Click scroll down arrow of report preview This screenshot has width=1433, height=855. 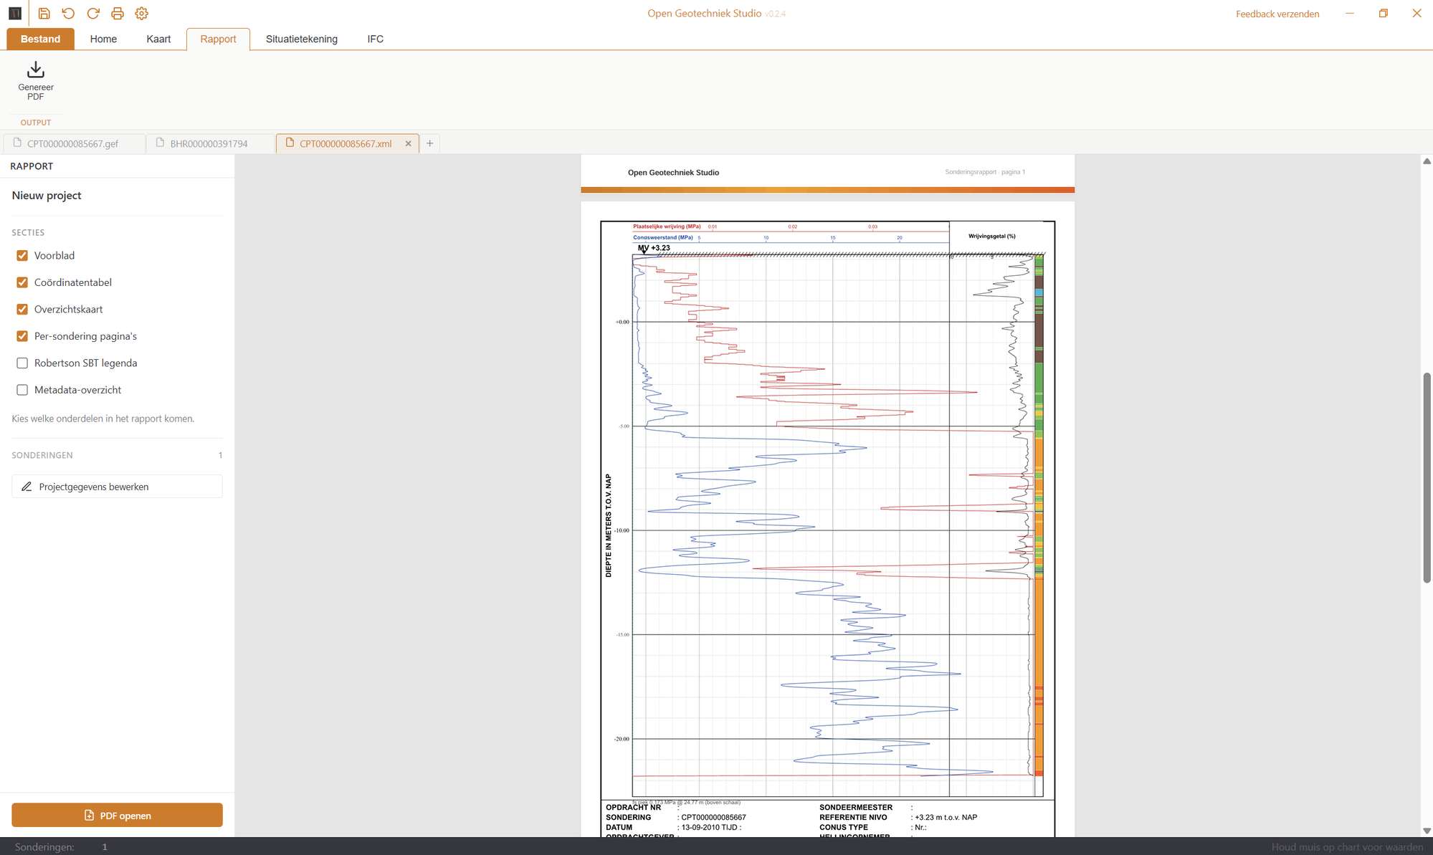coord(1427,831)
